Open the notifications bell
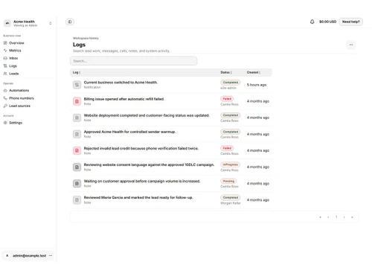Screen dimensions: 372x279 (x=312, y=22)
